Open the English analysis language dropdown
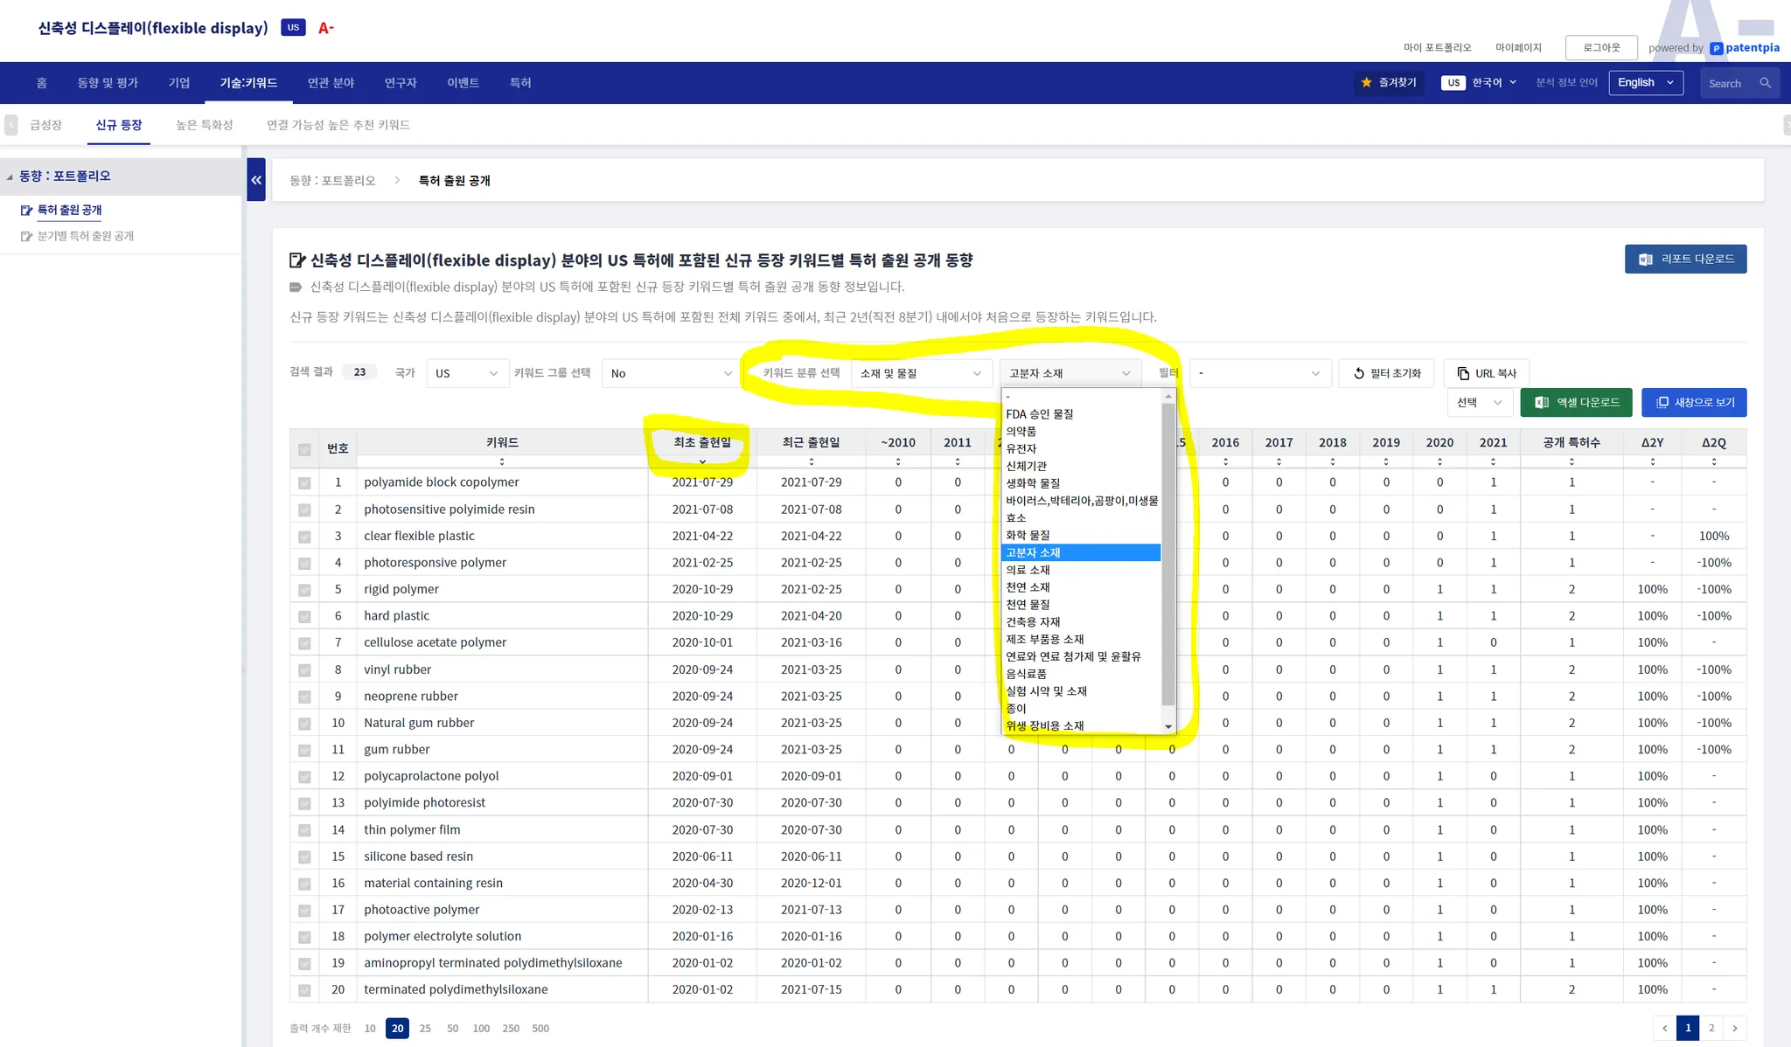1791x1047 pixels. tap(1645, 83)
